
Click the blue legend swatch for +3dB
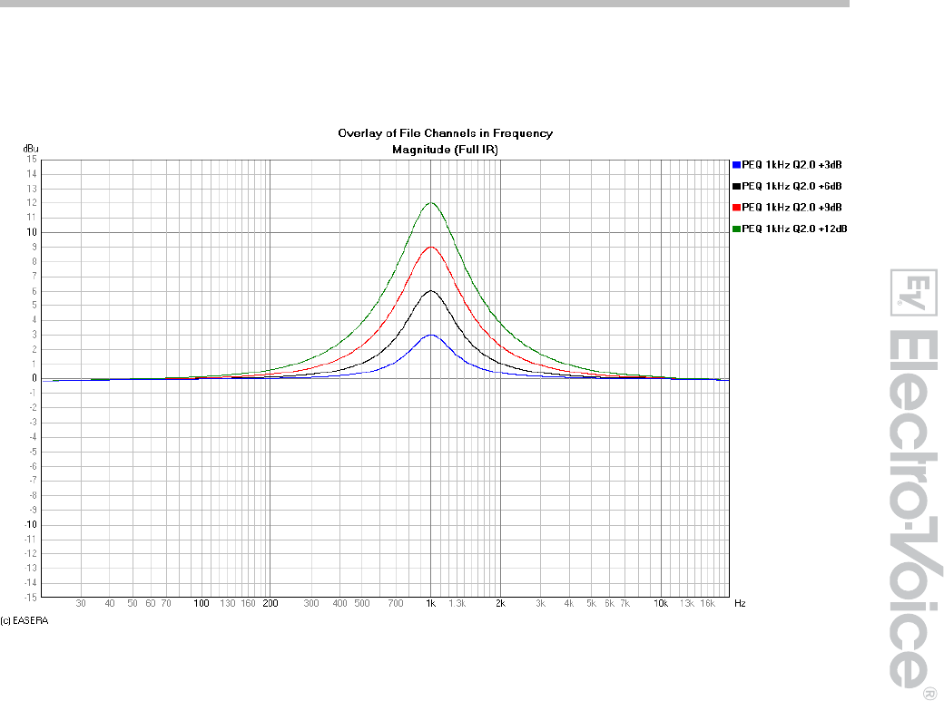coord(736,165)
